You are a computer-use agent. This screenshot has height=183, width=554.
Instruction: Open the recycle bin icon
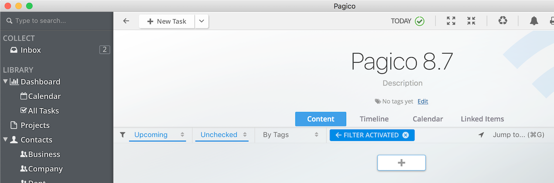tap(503, 21)
